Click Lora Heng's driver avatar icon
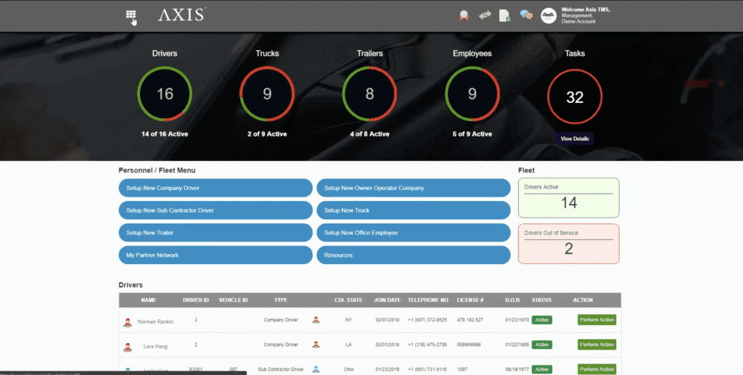 [x=128, y=347]
